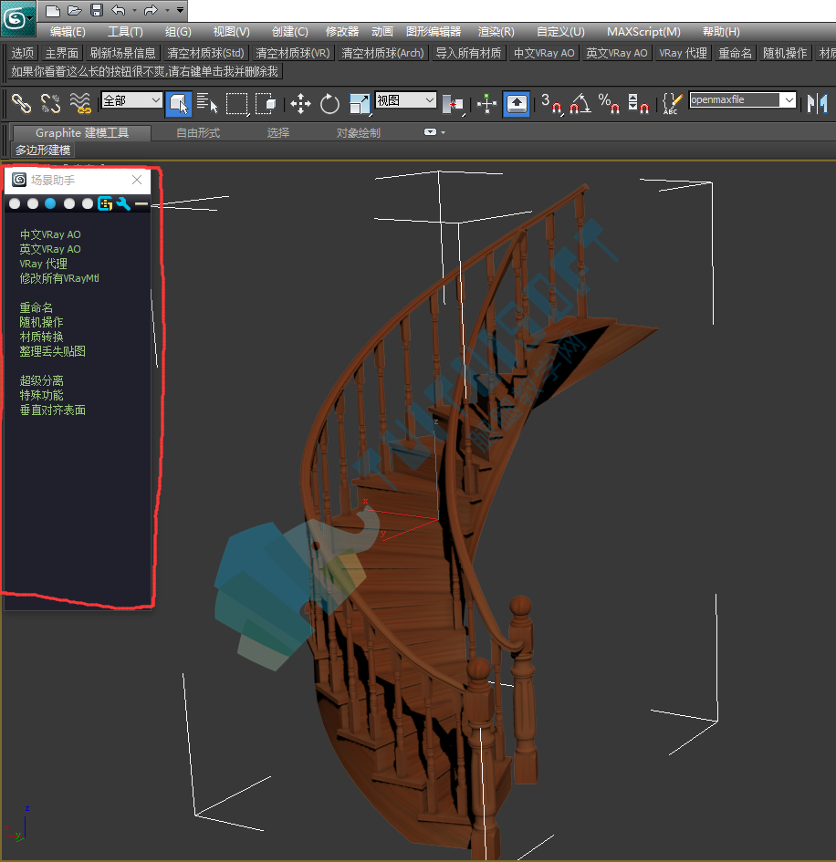Click the Use Pivot Point Center icon

[454, 103]
